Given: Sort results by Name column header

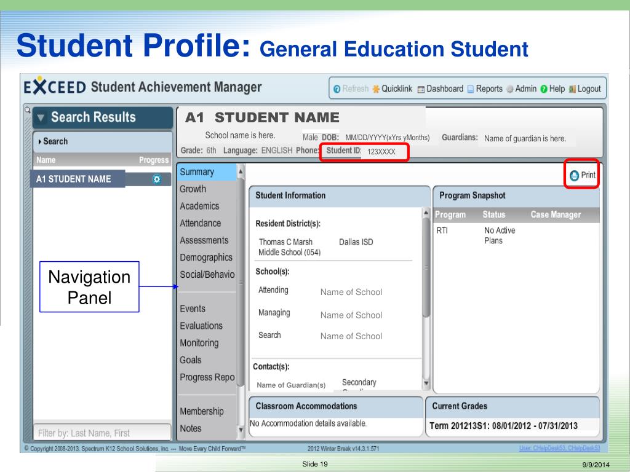Looking at the screenshot, I should (x=46, y=160).
